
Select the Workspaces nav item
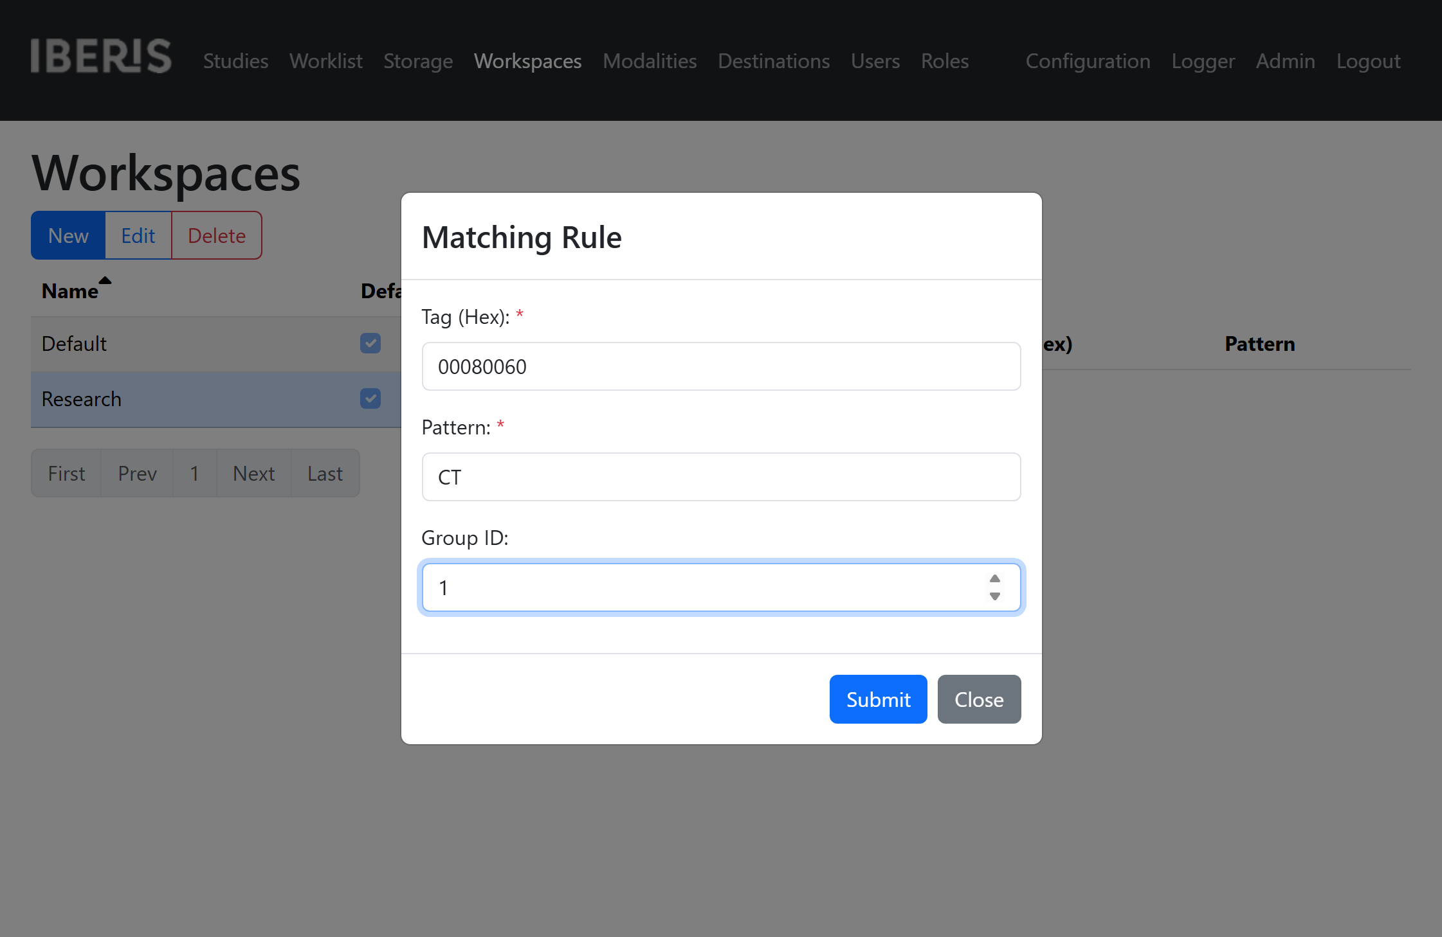[x=527, y=61]
